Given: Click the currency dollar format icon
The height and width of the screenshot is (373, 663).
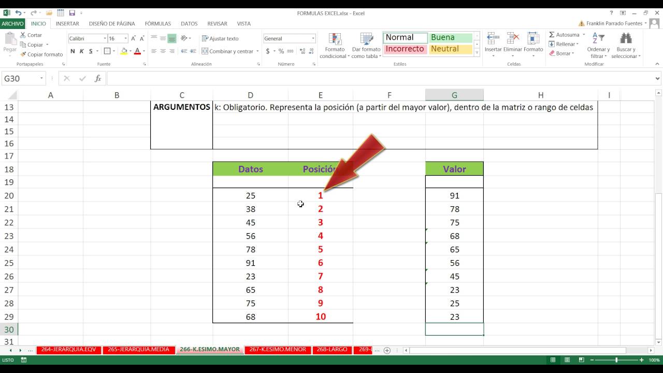Looking at the screenshot, I should [268, 51].
